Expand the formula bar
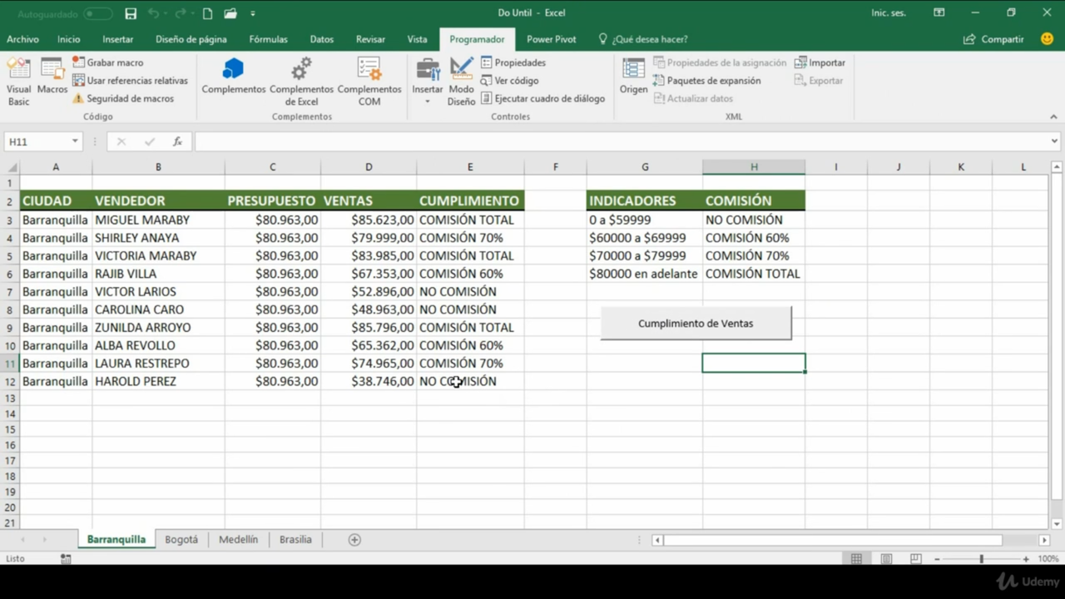The width and height of the screenshot is (1065, 599). pyautogui.click(x=1055, y=141)
